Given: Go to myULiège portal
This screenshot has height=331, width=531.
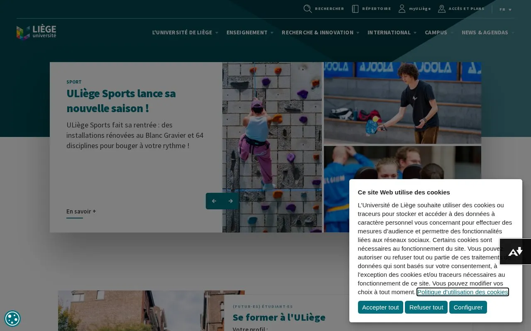Looking at the screenshot, I should tap(420, 9).
